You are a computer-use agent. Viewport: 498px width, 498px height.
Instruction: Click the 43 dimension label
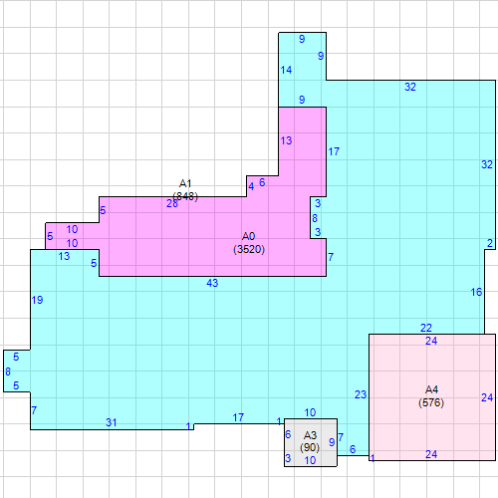(x=212, y=283)
